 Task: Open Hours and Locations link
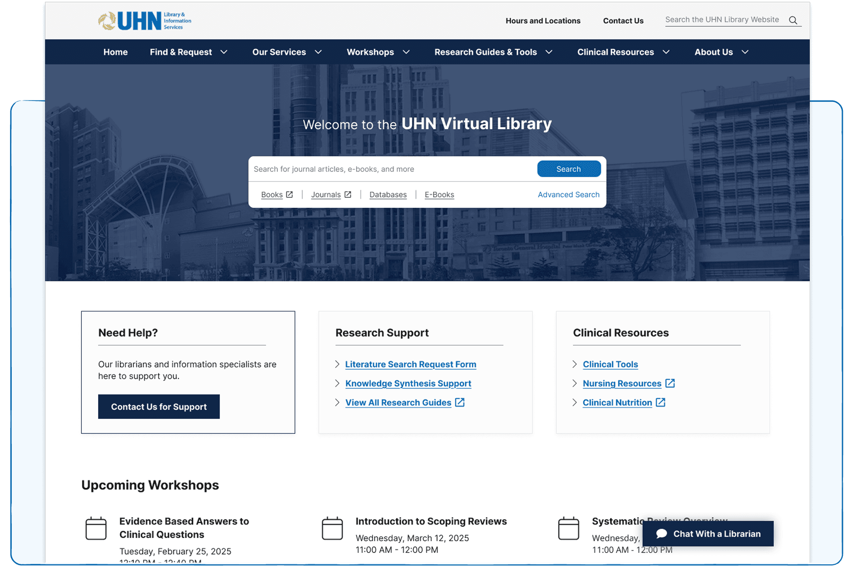click(543, 20)
